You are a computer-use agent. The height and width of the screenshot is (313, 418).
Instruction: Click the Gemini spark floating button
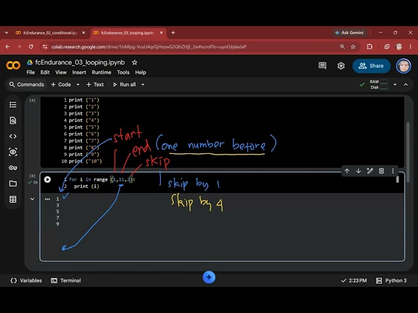pos(209,277)
